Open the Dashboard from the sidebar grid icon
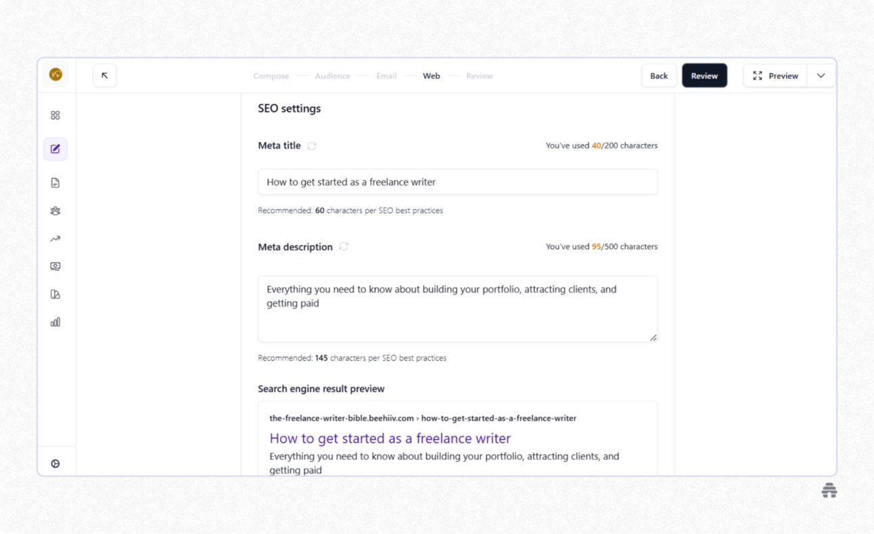The image size is (874, 534). [55, 115]
